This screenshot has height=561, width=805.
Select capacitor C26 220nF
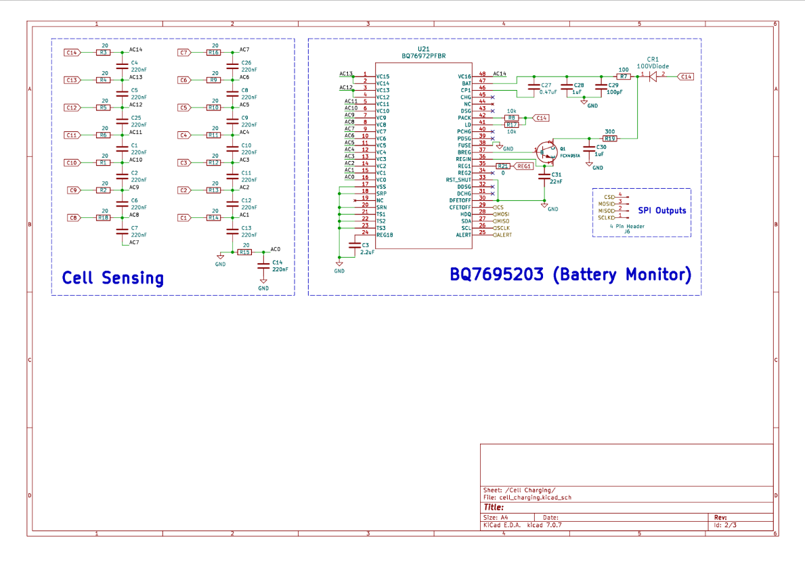[x=233, y=66]
